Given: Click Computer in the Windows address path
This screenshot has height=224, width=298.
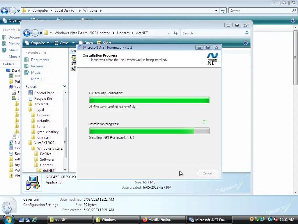Looking at the screenshot, I should point(40,10).
